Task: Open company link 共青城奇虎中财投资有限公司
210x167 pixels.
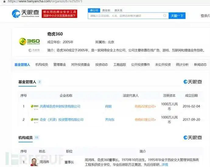Action: point(60,106)
